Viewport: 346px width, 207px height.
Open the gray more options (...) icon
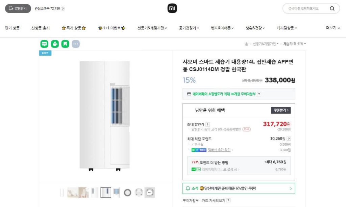pos(76,44)
